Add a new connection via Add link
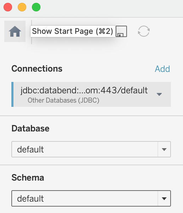 pyautogui.click(x=162, y=69)
